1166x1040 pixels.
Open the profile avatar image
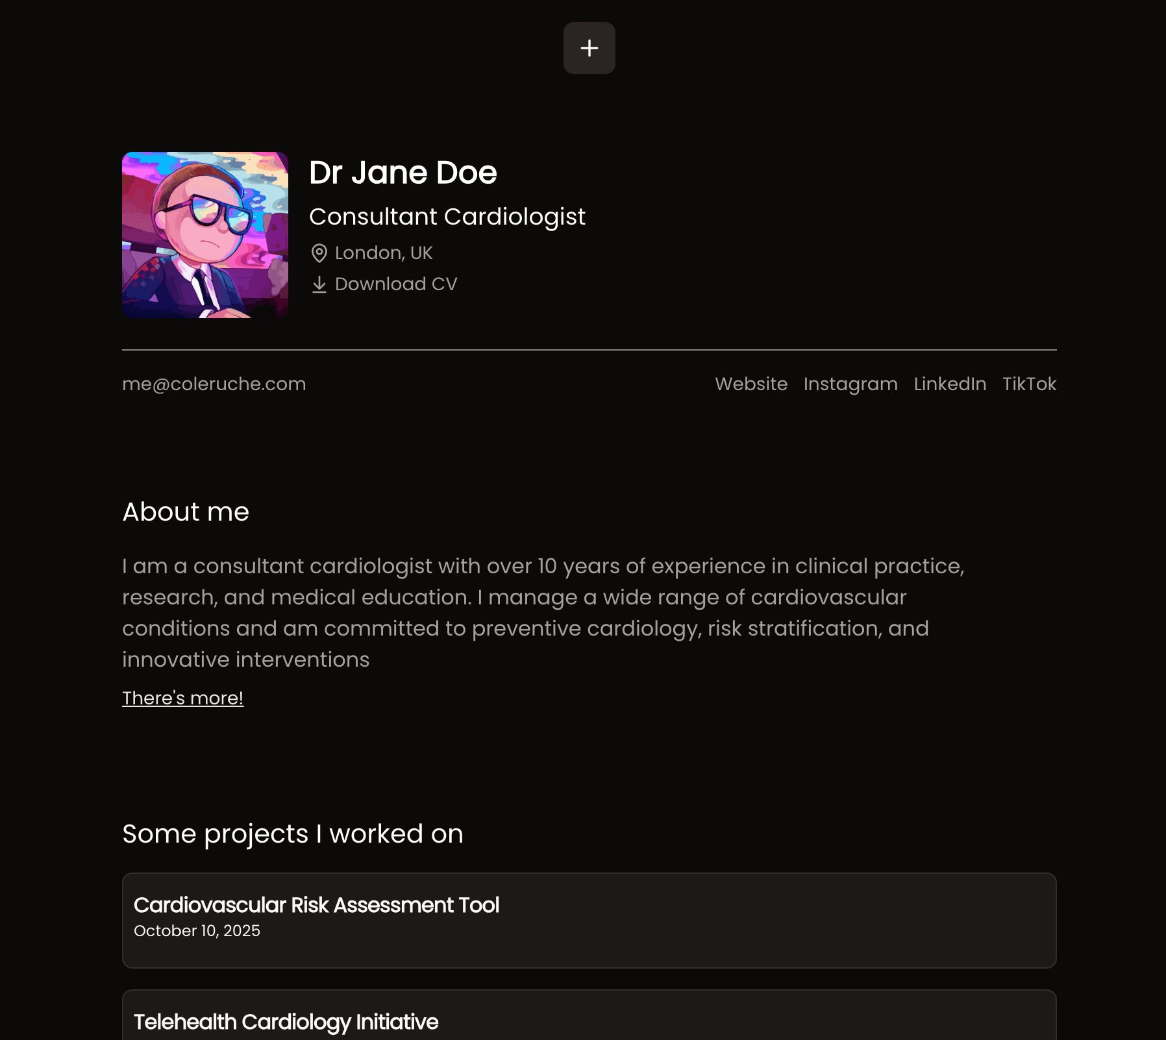pyautogui.click(x=205, y=235)
